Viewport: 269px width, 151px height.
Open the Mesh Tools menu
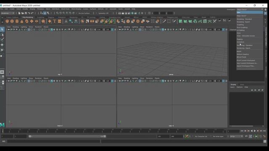(65, 9)
